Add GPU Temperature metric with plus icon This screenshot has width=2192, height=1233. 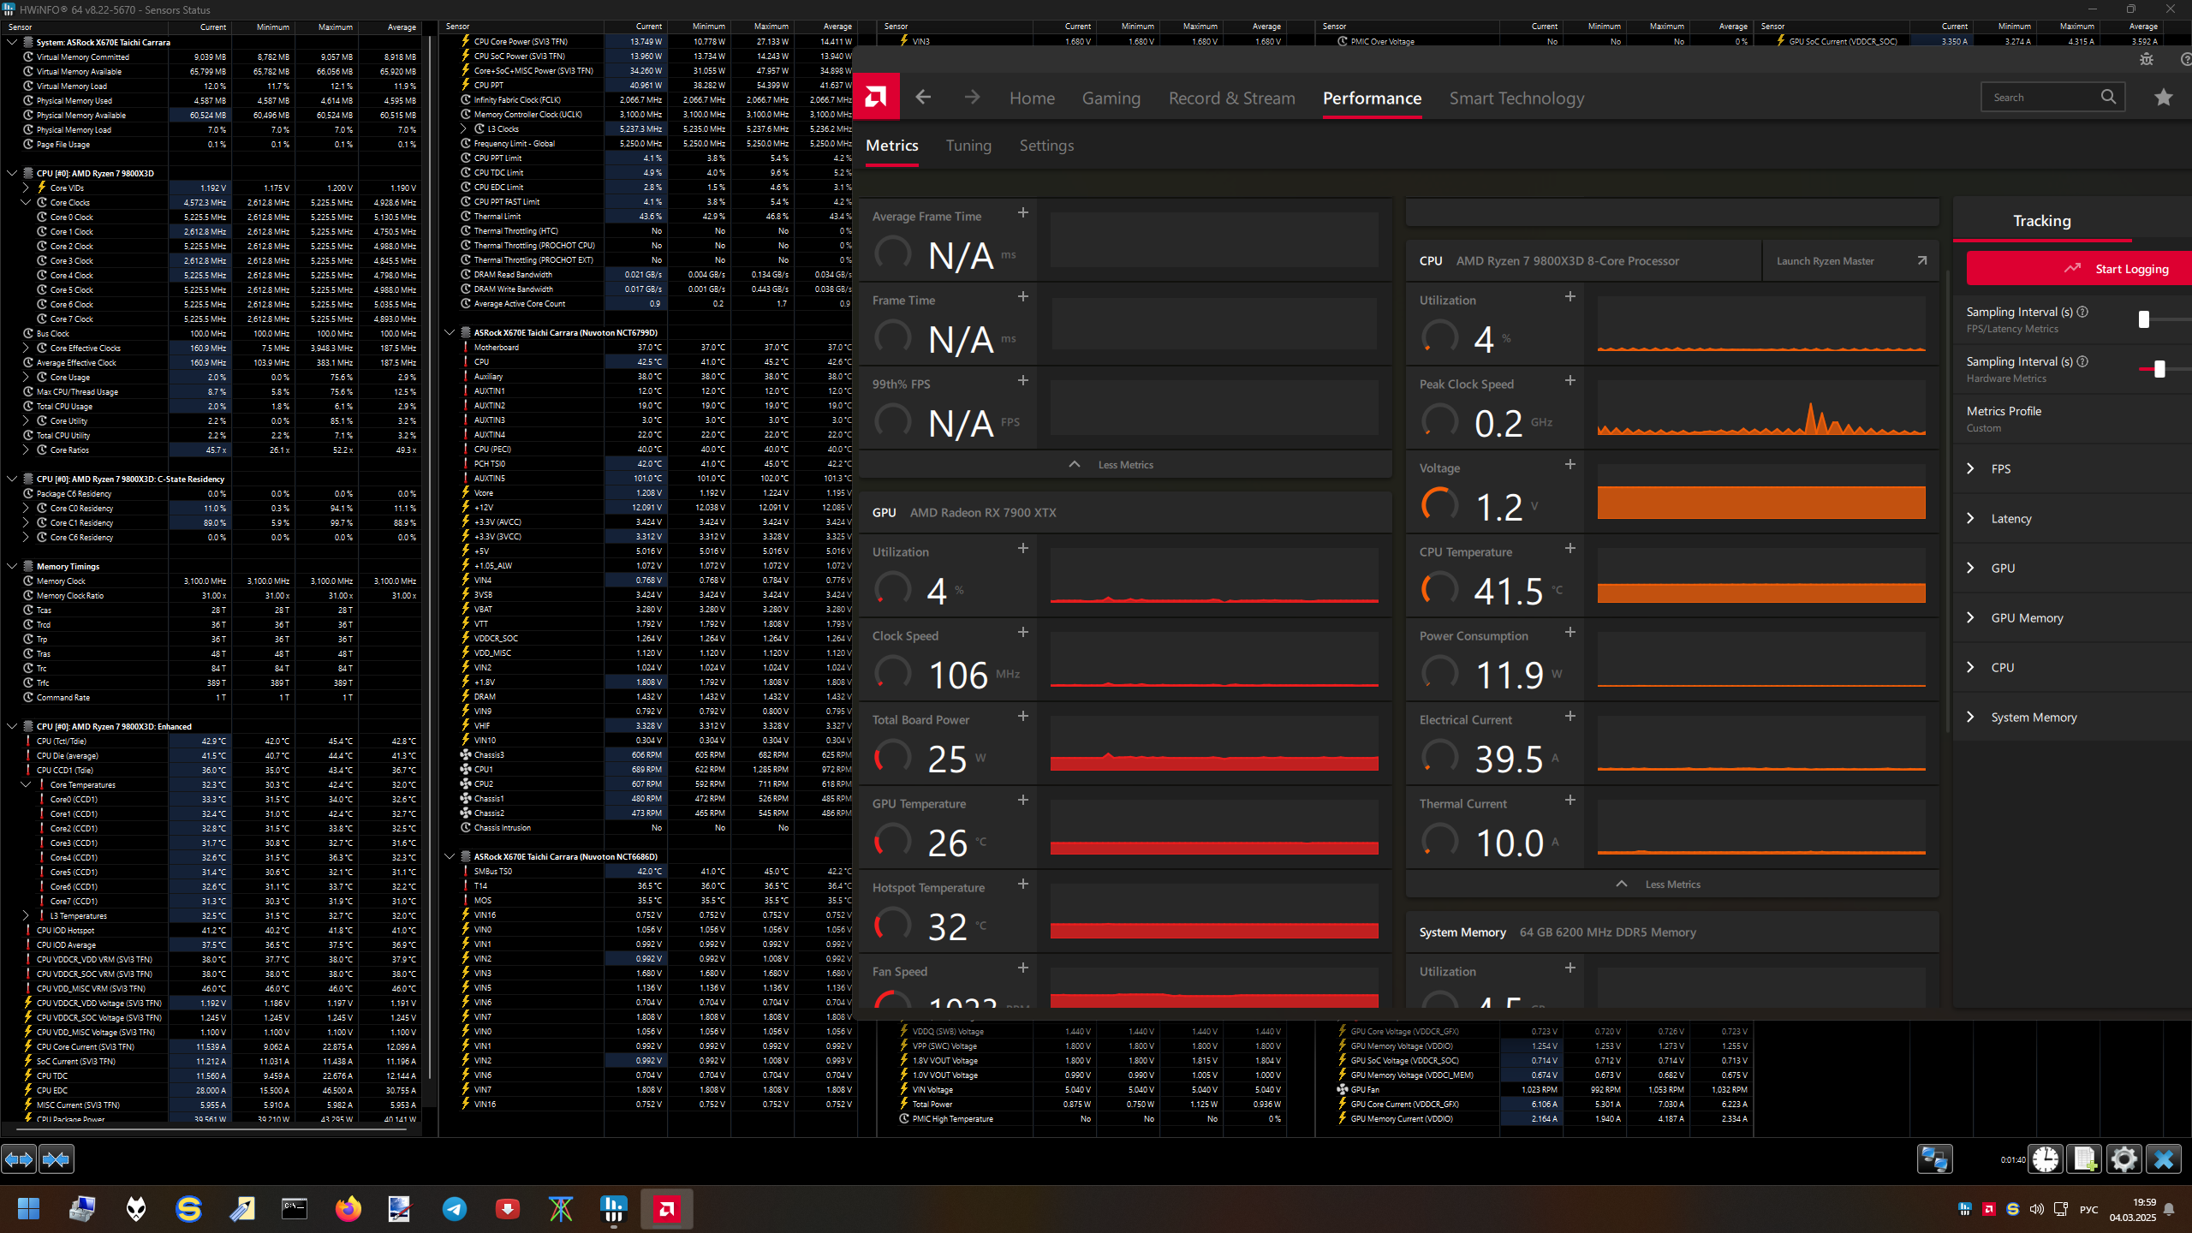click(x=1022, y=800)
